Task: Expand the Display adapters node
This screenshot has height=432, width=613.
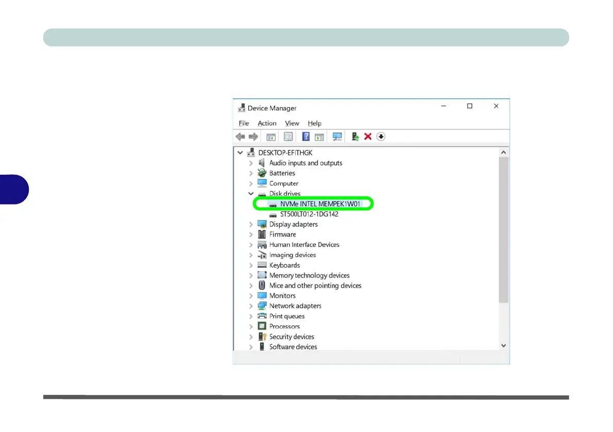Action: (x=251, y=225)
